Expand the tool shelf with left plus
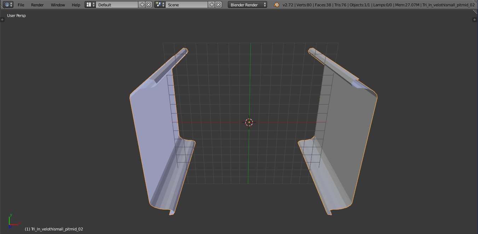 [x=2, y=19]
